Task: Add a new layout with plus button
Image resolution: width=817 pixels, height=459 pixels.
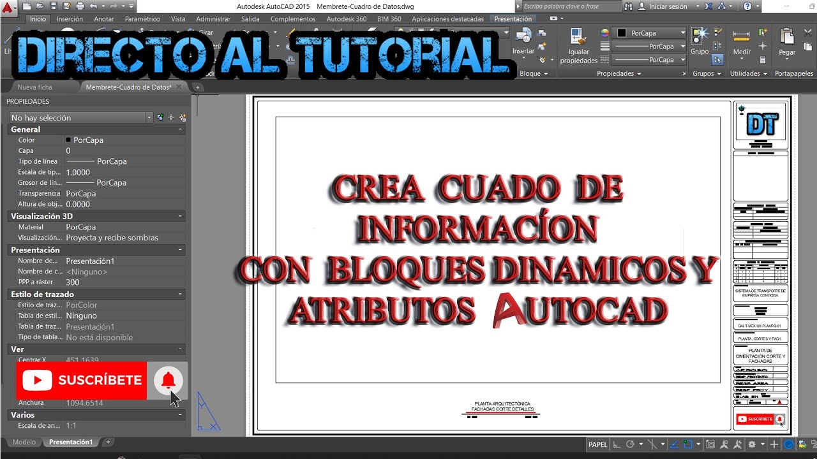Action: coord(108,442)
